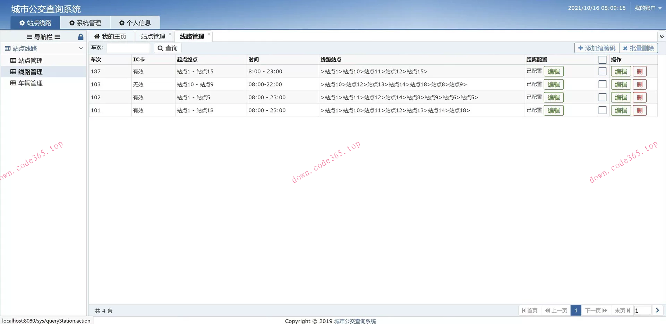The width and height of the screenshot is (666, 324).
Task: Switch to 站点管理 tab
Action: 153,36
